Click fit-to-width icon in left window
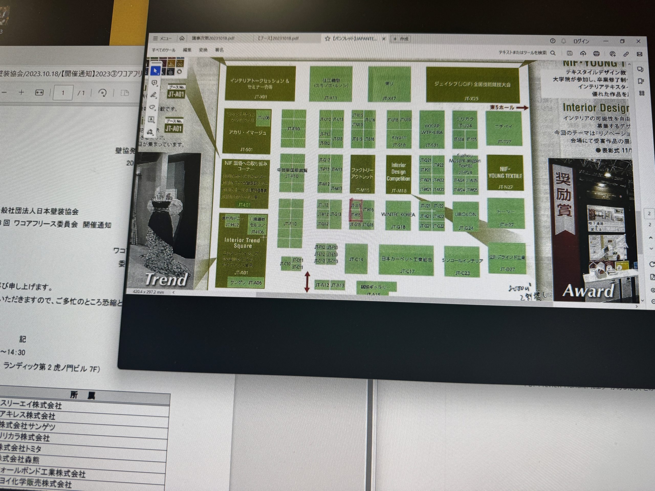Image resolution: width=655 pixels, height=491 pixels. point(39,93)
